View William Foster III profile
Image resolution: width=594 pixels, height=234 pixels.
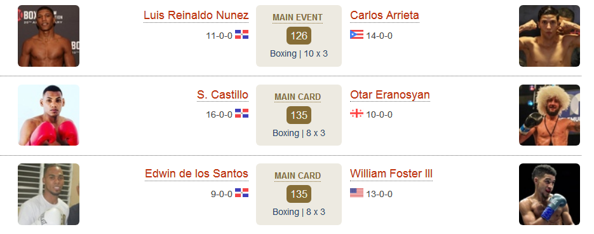pyautogui.click(x=391, y=174)
